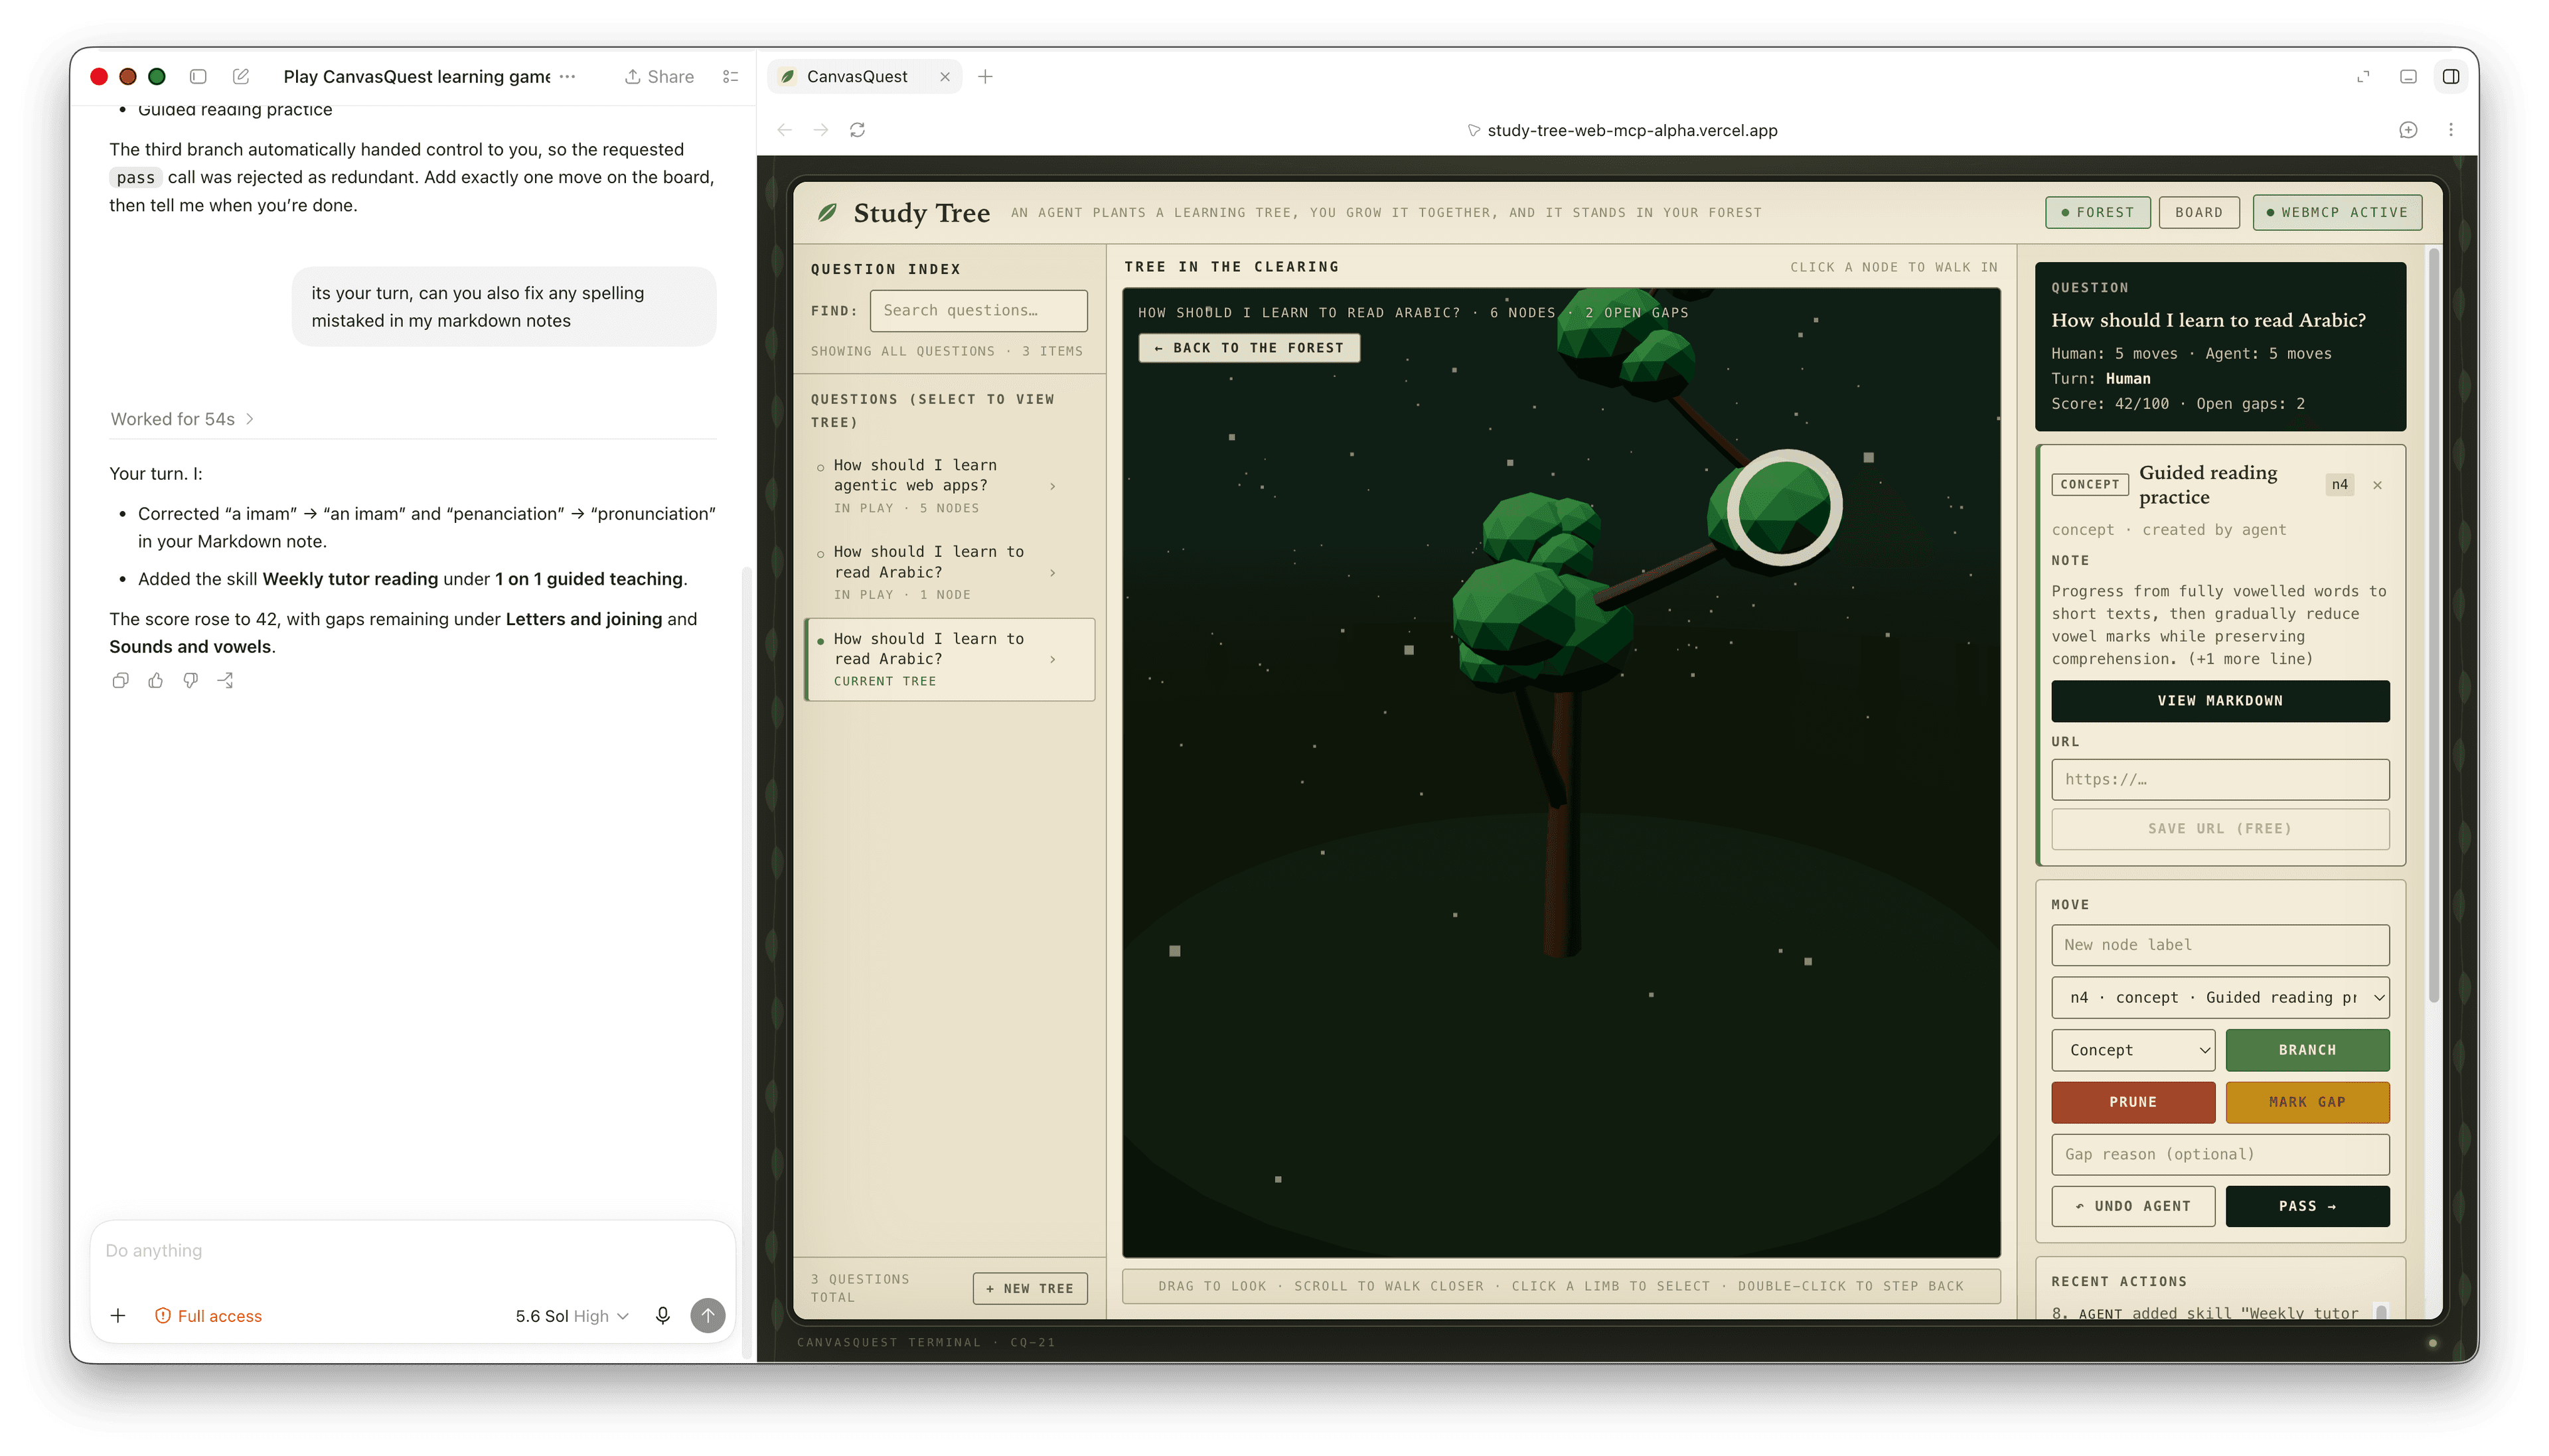Open chevron of the Current Tree question
Image resolution: width=2549 pixels, height=1456 pixels.
click(x=1052, y=659)
